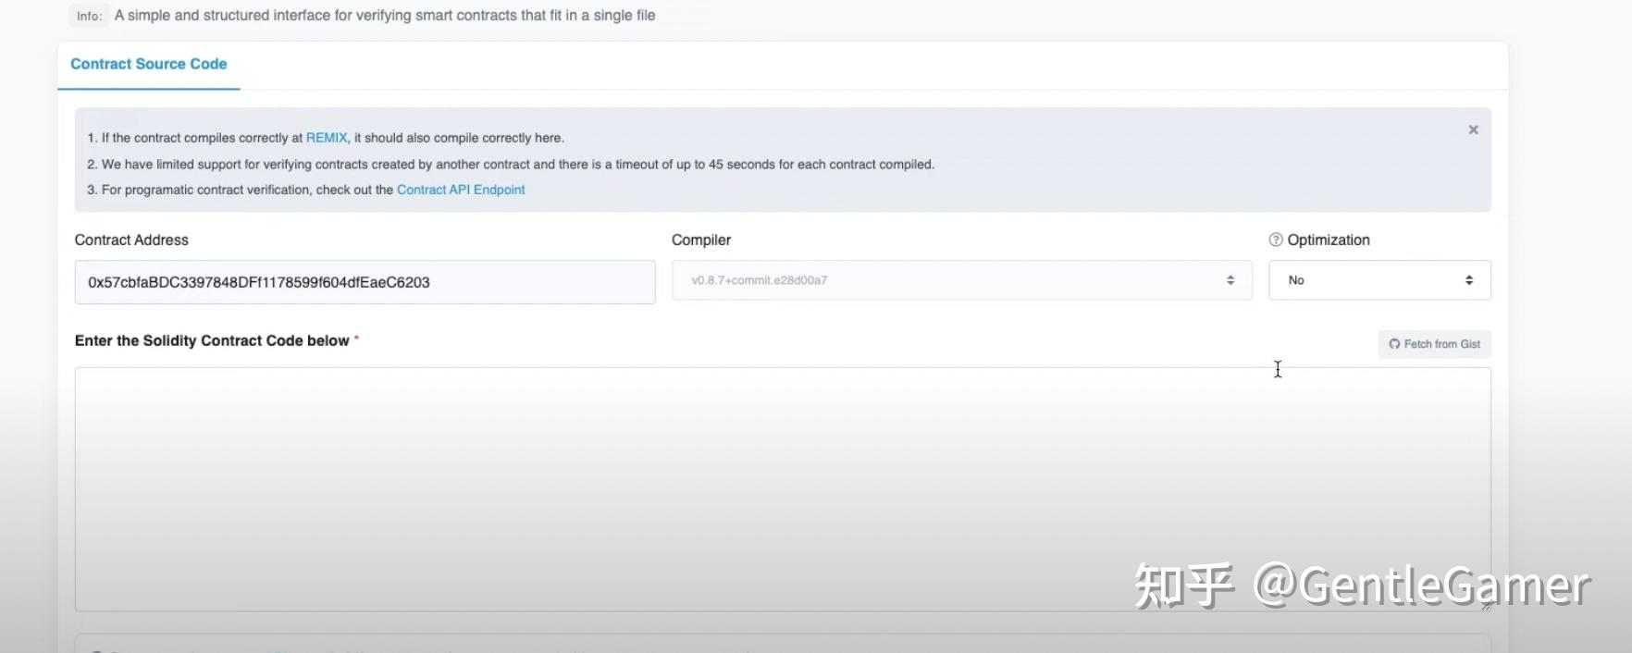Click the Enter the Solidity Contract Code label
Image resolution: width=1632 pixels, height=653 pixels.
(x=212, y=340)
